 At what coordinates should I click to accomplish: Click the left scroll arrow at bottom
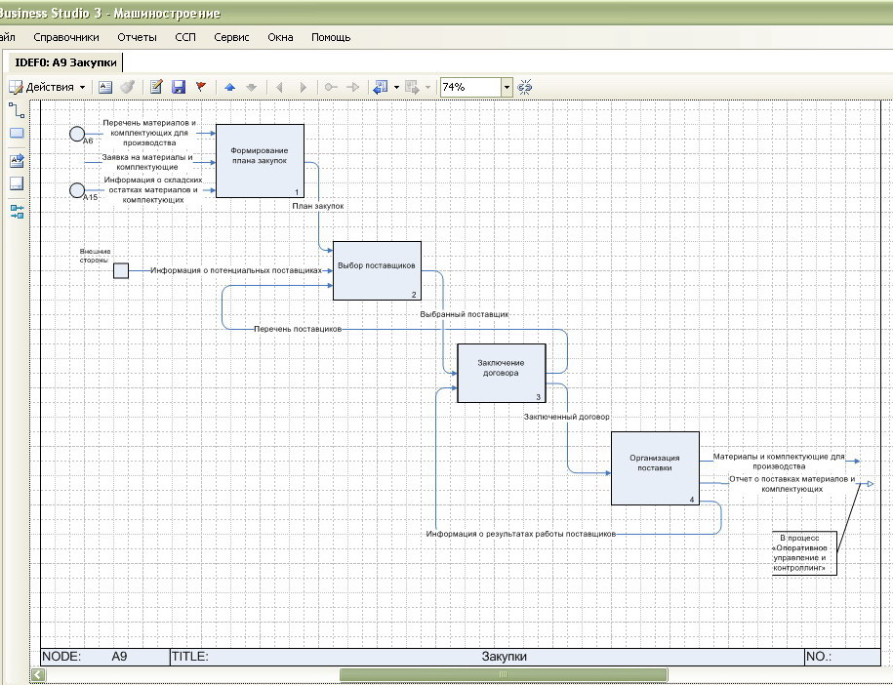point(38,674)
